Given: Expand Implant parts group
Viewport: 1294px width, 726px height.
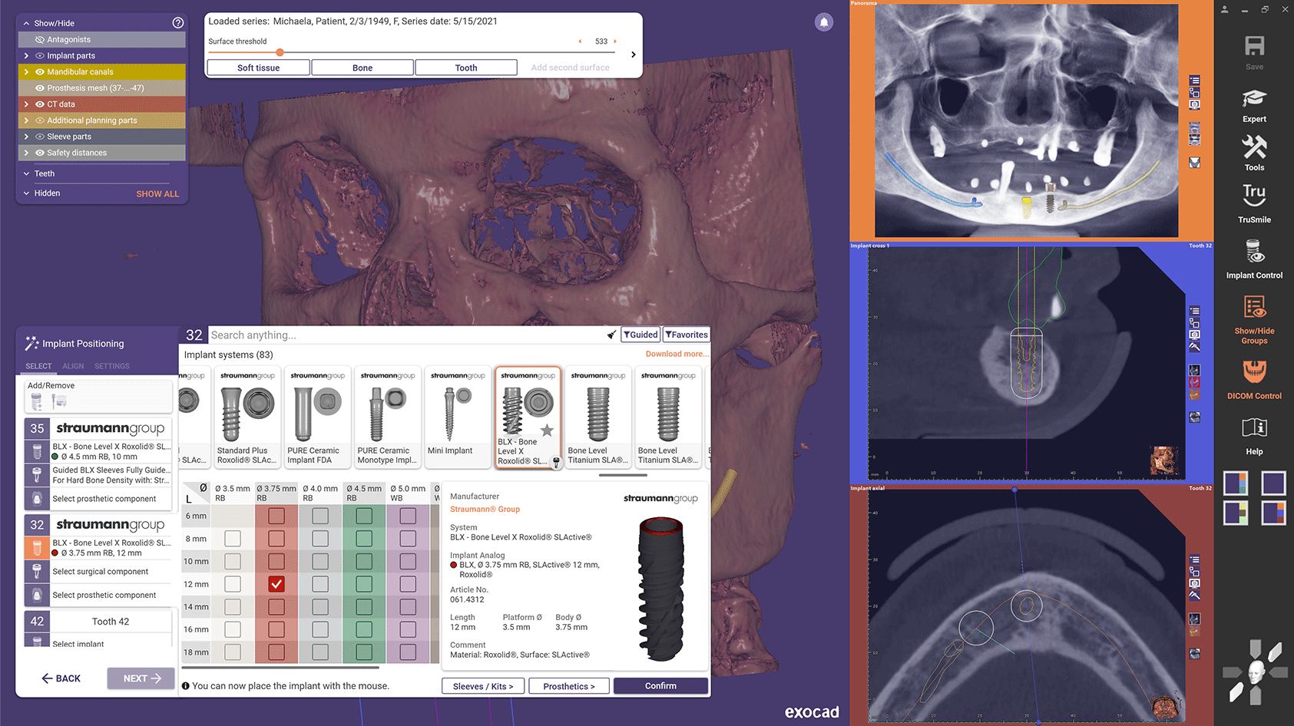Looking at the screenshot, I should pyautogui.click(x=27, y=56).
